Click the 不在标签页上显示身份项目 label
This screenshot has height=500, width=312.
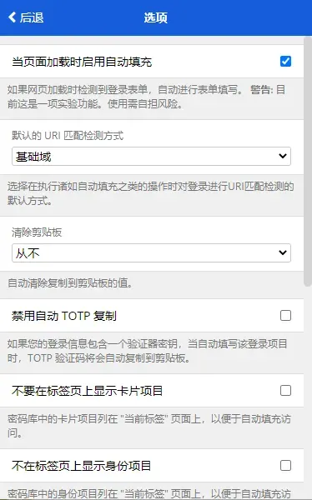click(82, 466)
